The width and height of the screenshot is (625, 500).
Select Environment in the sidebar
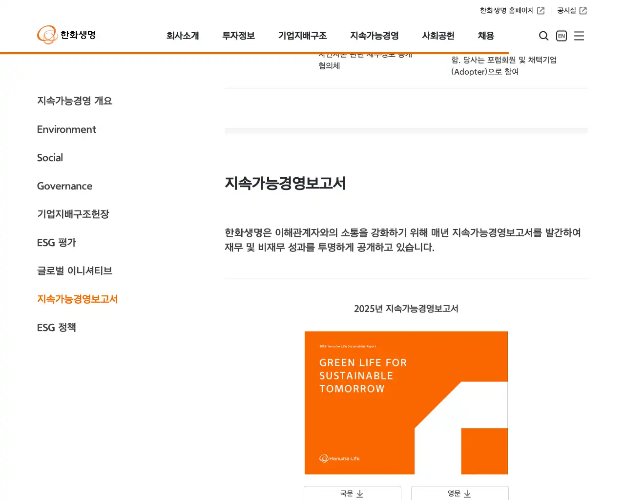(x=66, y=129)
